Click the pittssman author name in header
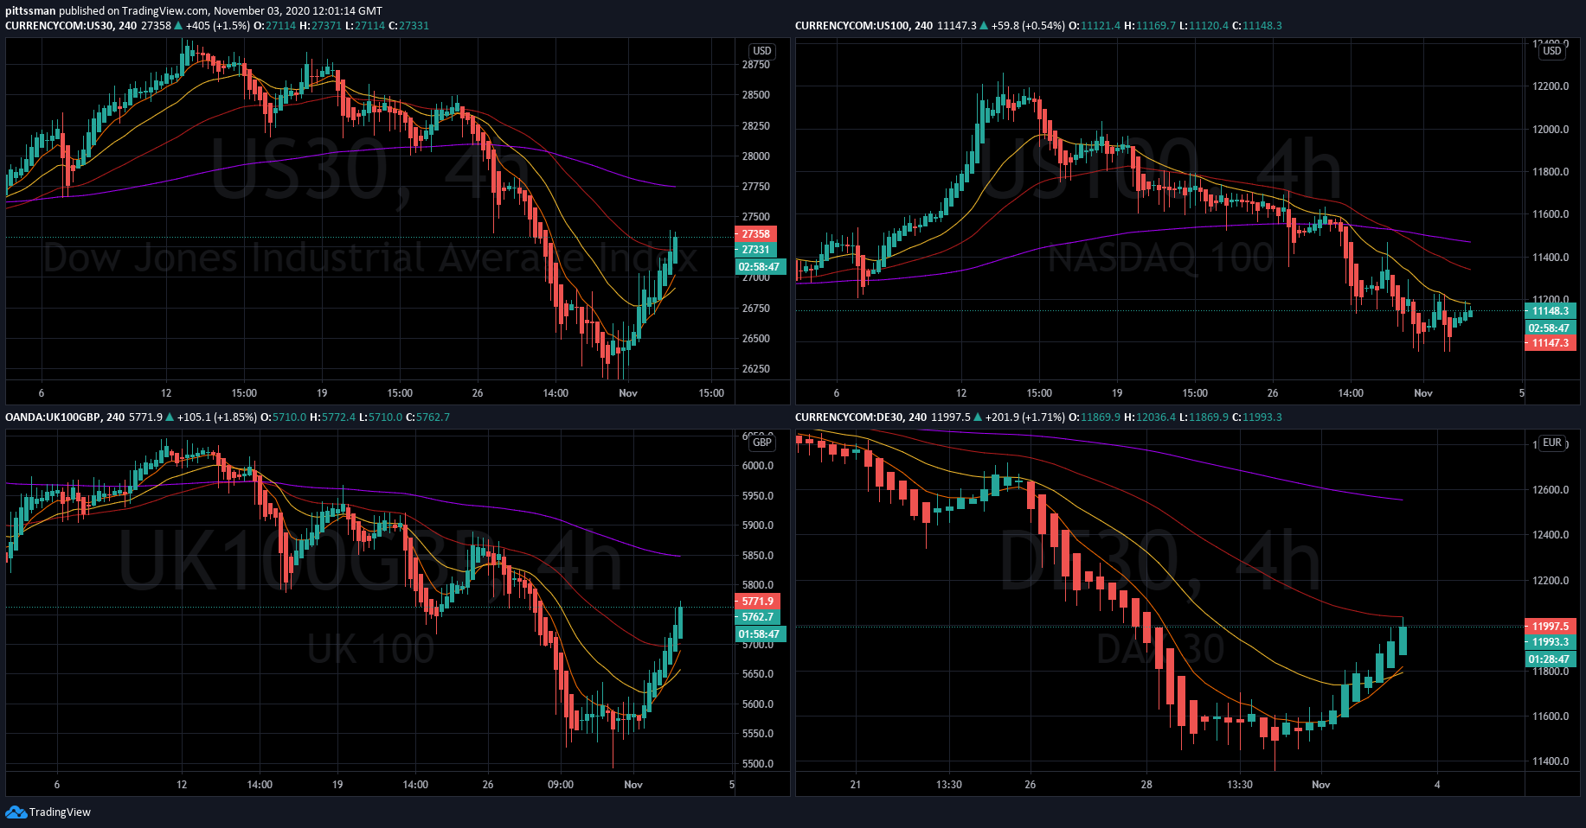This screenshot has height=828, width=1586. click(x=30, y=11)
